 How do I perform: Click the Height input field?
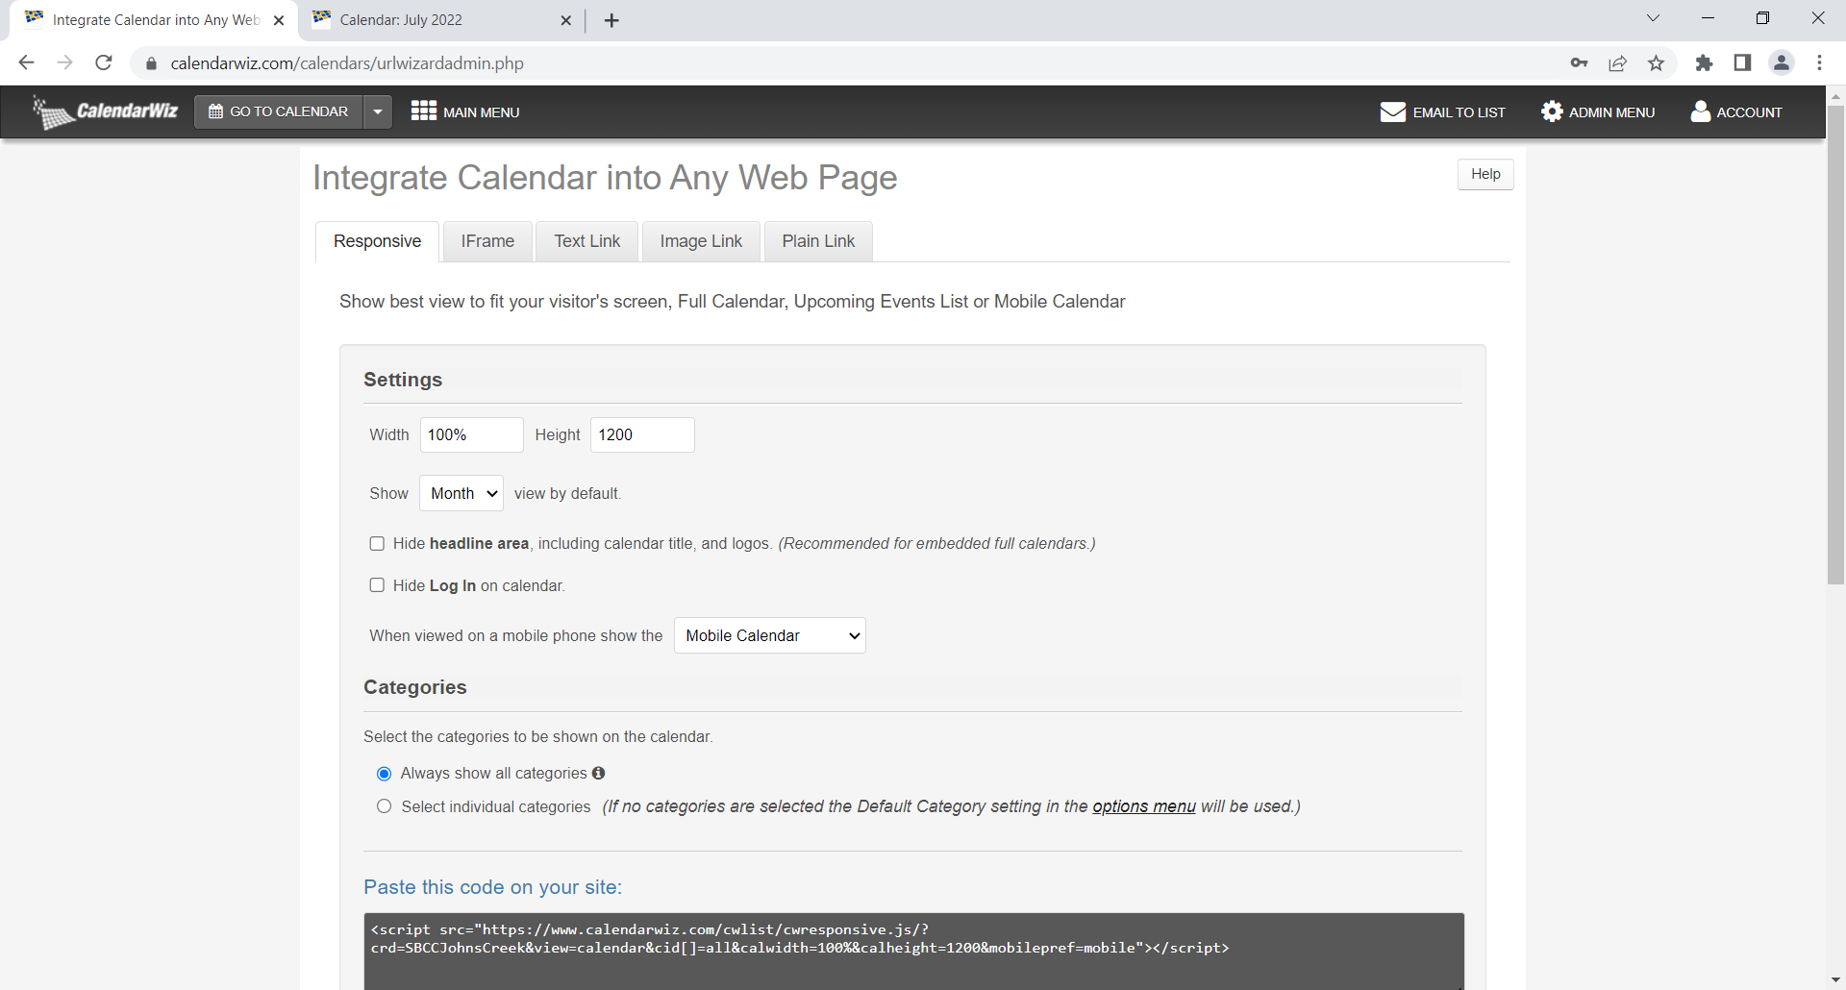[641, 434]
